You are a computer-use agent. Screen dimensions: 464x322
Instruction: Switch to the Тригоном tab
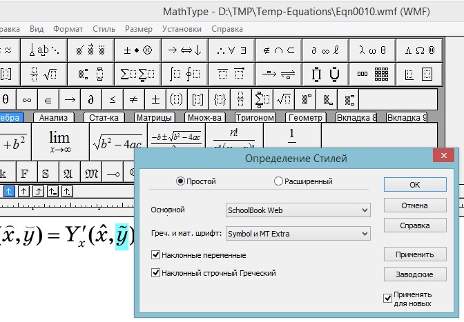click(255, 118)
